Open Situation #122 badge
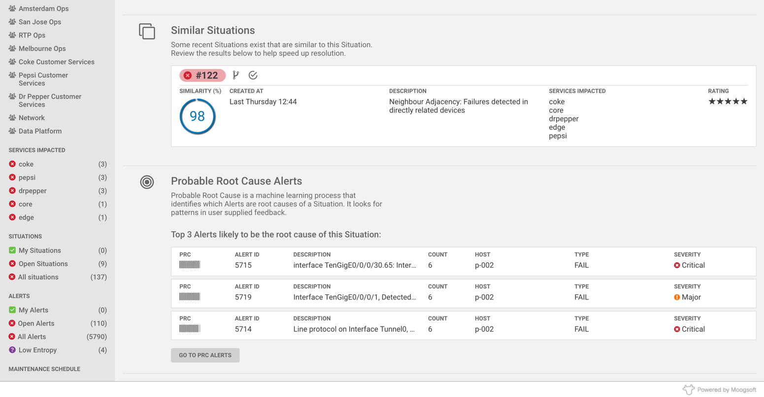The height and width of the screenshot is (397, 764). tap(202, 75)
